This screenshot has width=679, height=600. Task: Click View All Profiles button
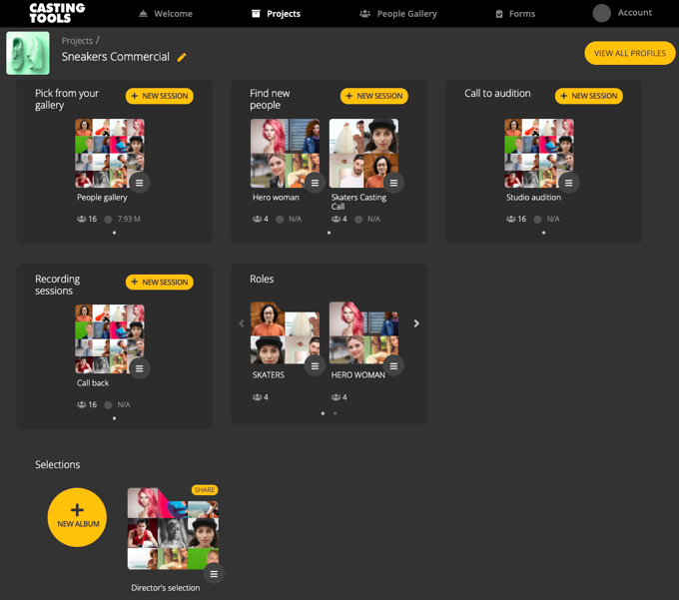pos(630,53)
